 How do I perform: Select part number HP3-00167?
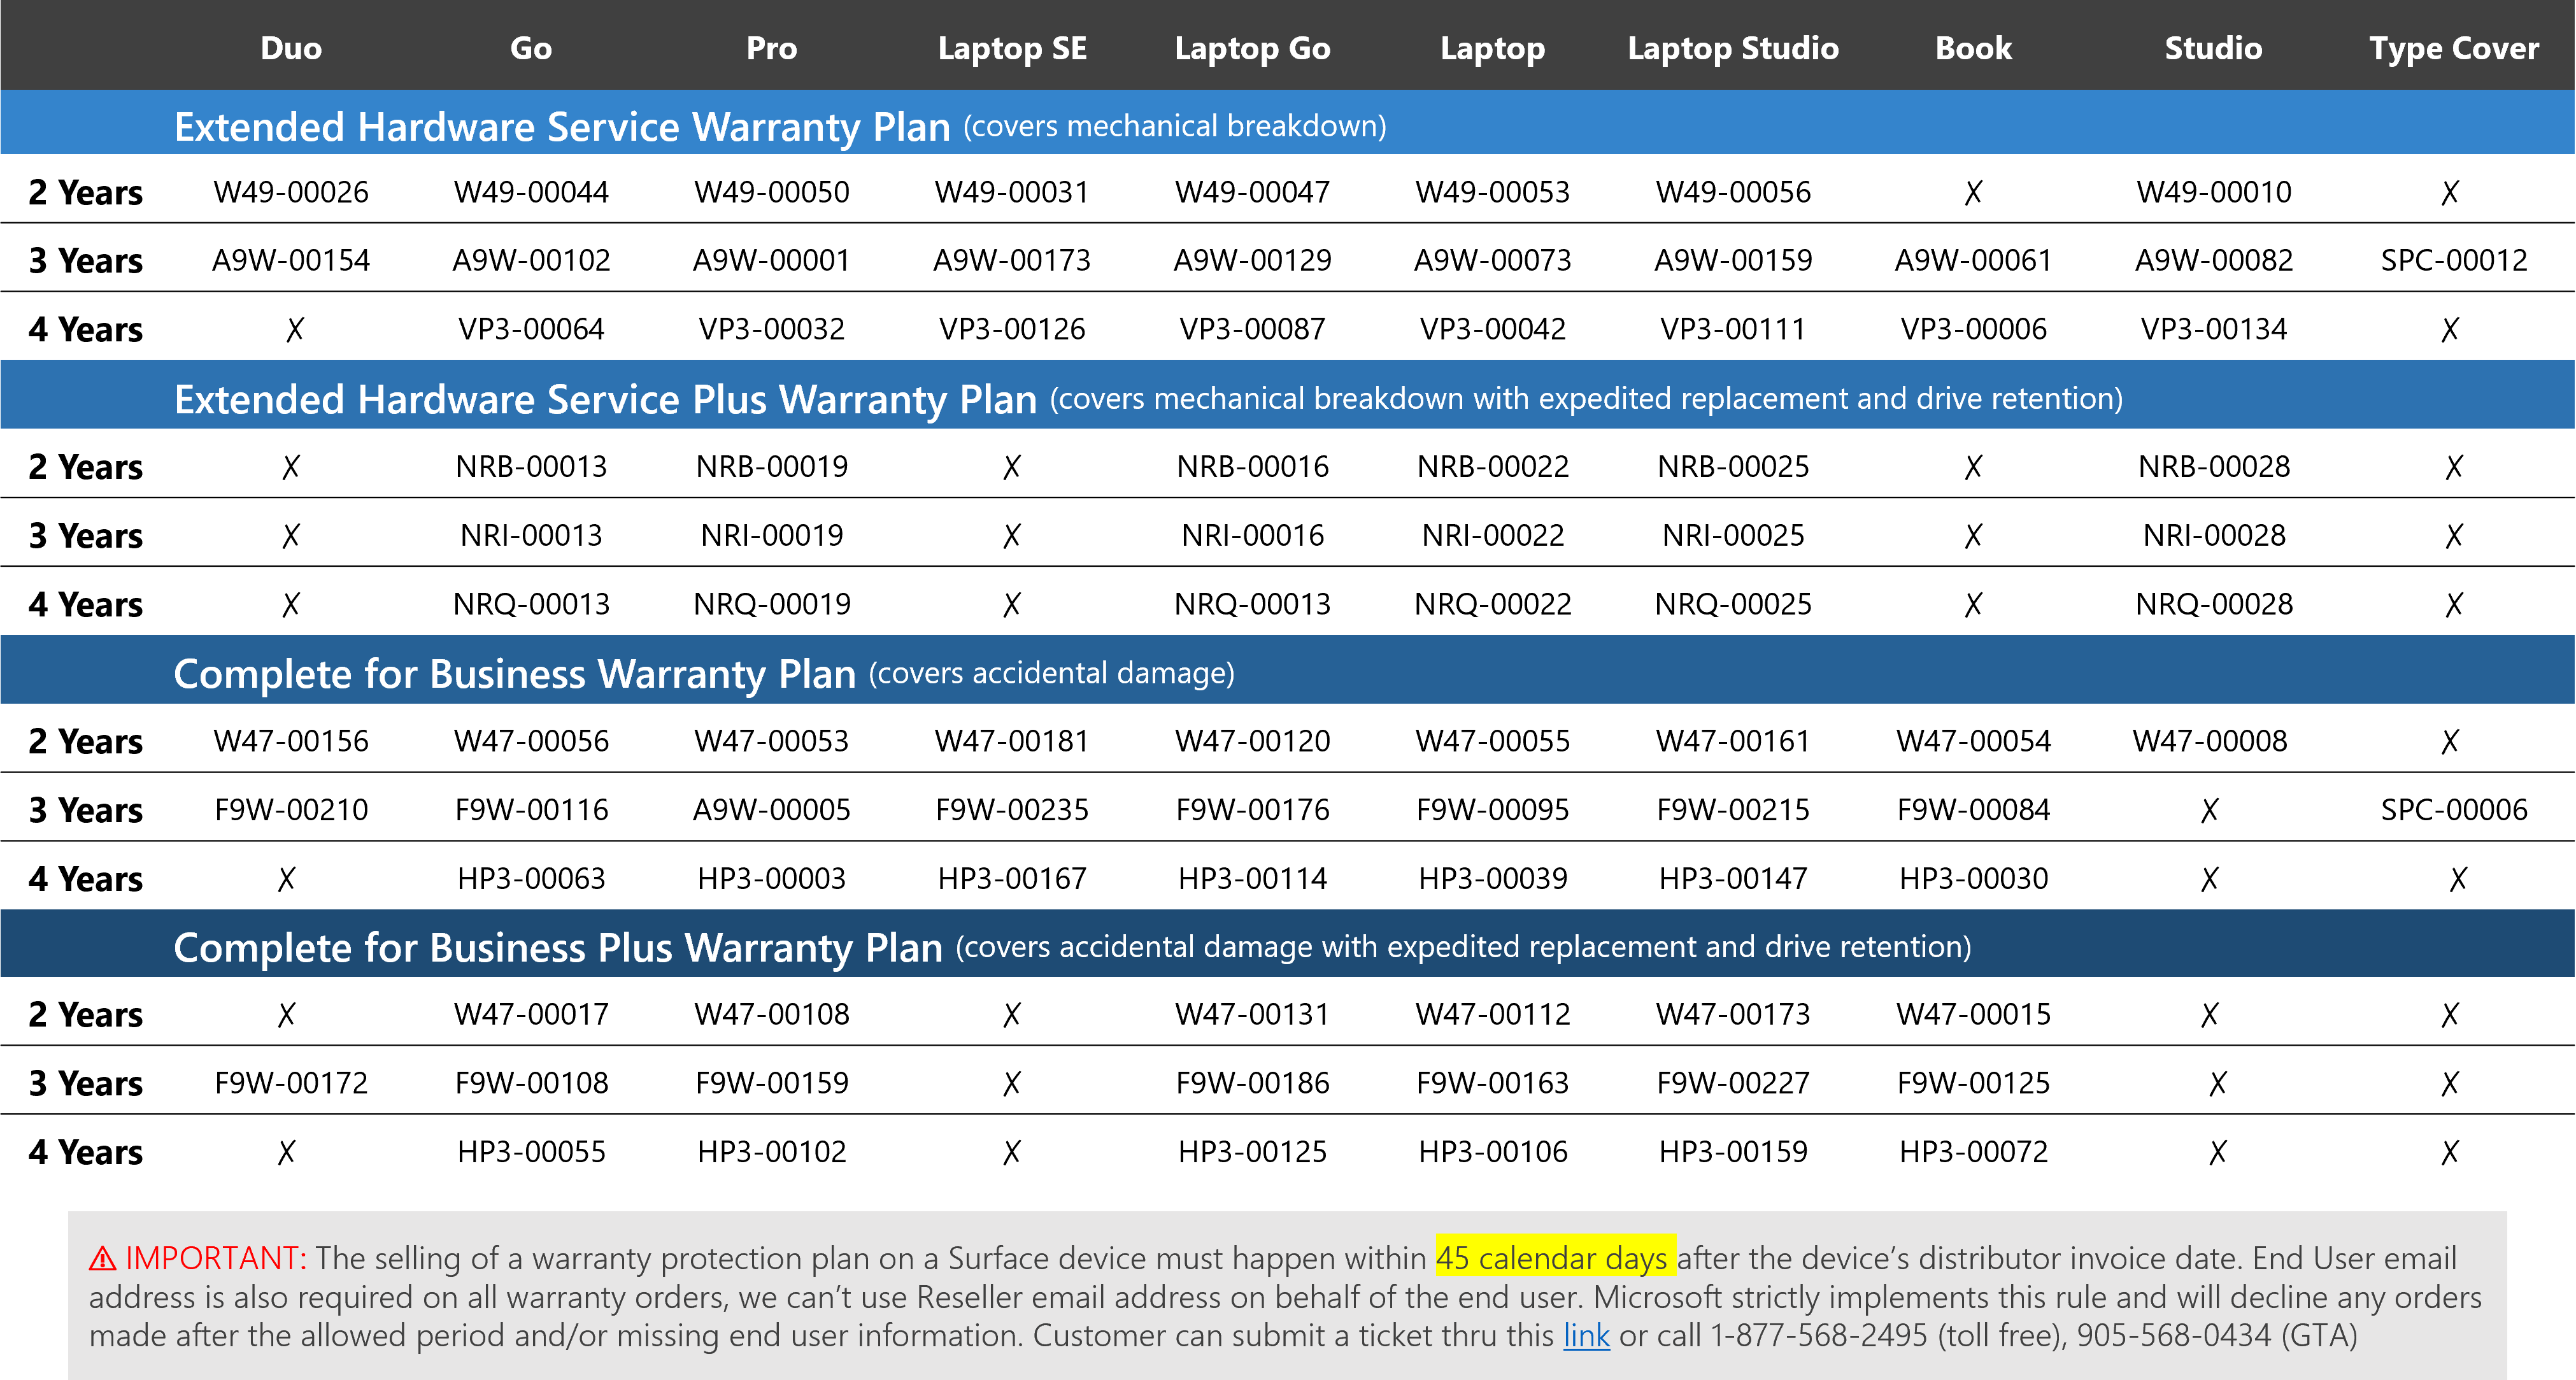click(1012, 879)
